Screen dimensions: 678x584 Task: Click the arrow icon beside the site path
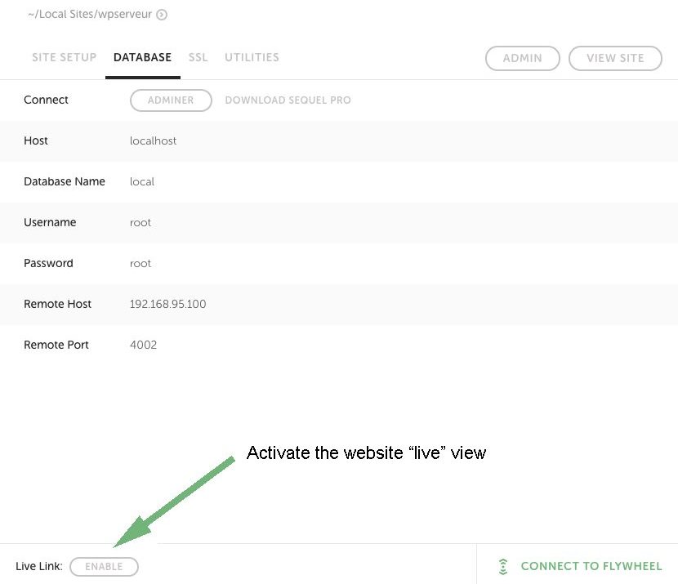tap(162, 15)
